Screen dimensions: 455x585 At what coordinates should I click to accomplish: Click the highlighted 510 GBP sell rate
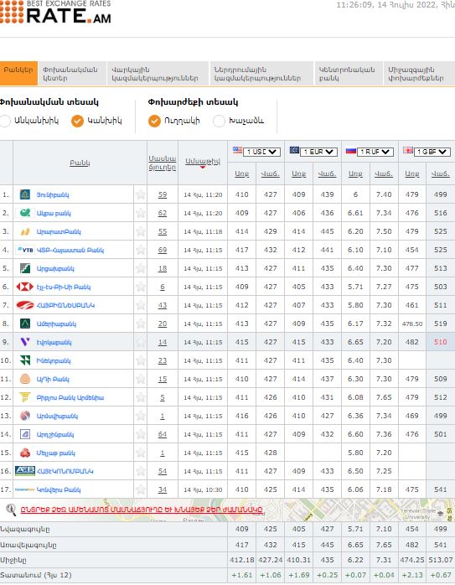point(441,342)
